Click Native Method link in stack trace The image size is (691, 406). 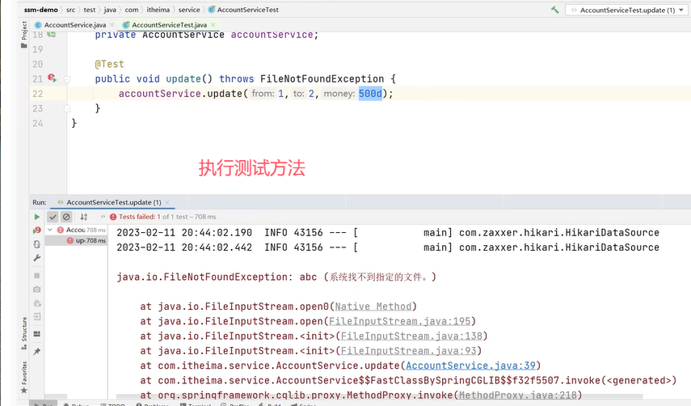coord(373,307)
